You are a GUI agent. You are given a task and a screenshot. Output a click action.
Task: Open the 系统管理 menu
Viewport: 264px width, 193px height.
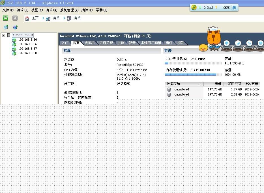(69, 10)
